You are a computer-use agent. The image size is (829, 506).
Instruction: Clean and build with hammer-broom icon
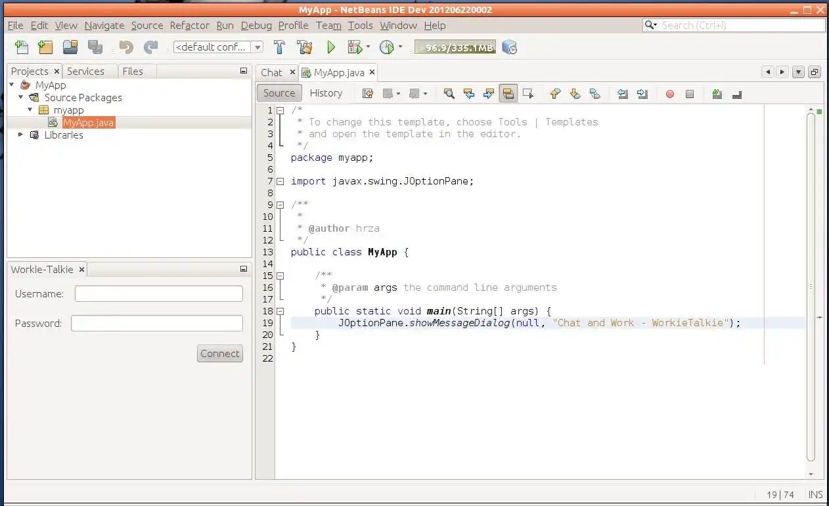(304, 47)
